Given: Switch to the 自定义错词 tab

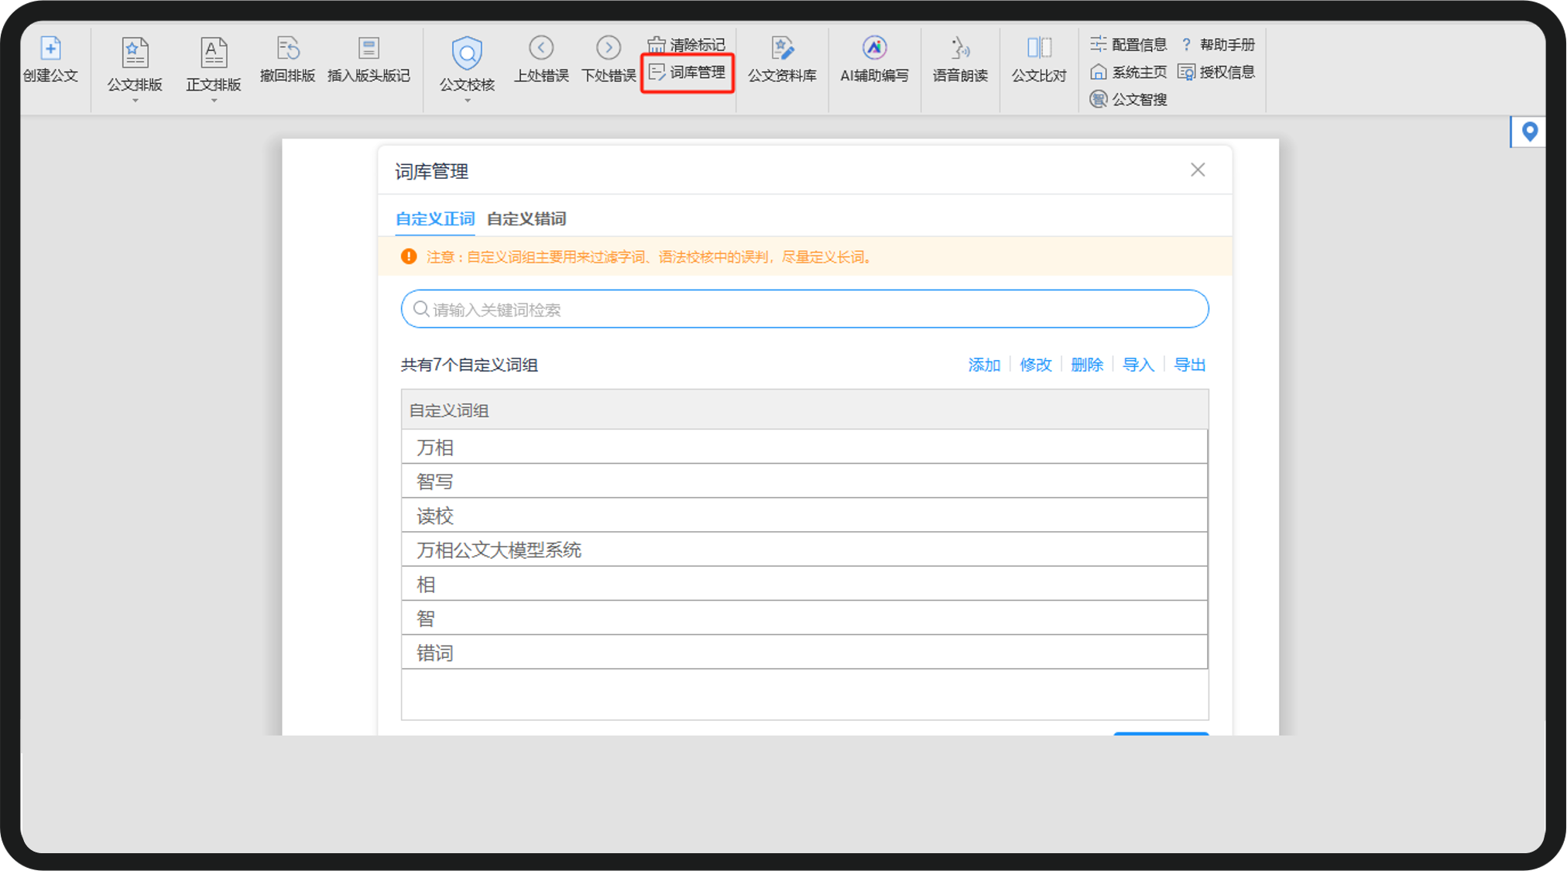Looking at the screenshot, I should (526, 219).
